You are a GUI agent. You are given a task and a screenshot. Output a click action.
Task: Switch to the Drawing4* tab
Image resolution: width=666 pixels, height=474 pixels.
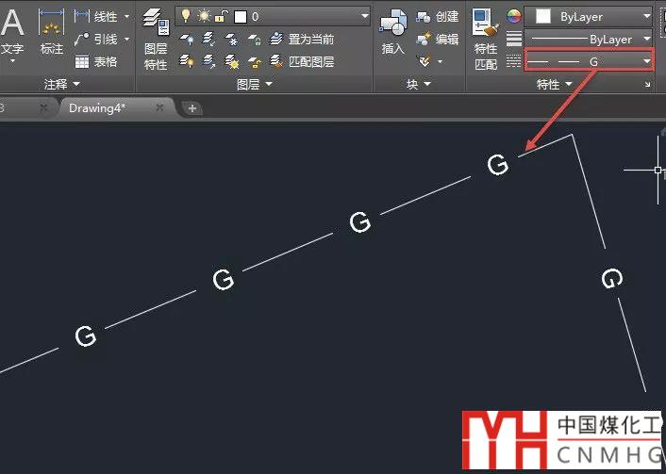click(97, 107)
